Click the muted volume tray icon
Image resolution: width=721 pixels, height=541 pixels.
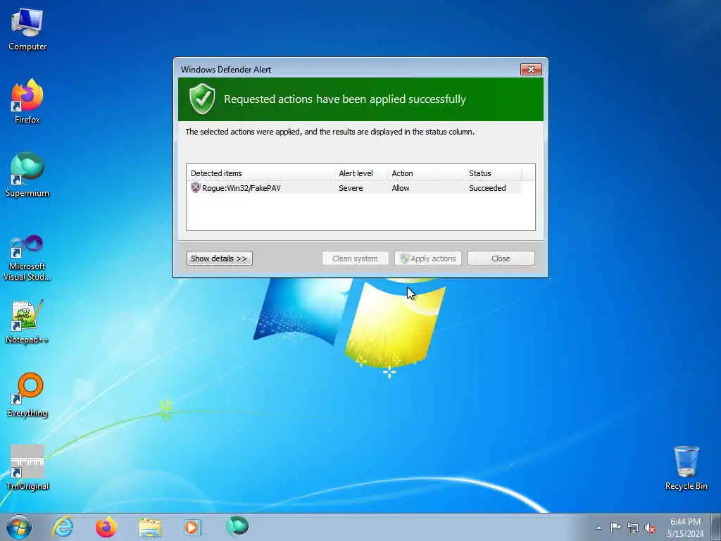pyautogui.click(x=650, y=528)
